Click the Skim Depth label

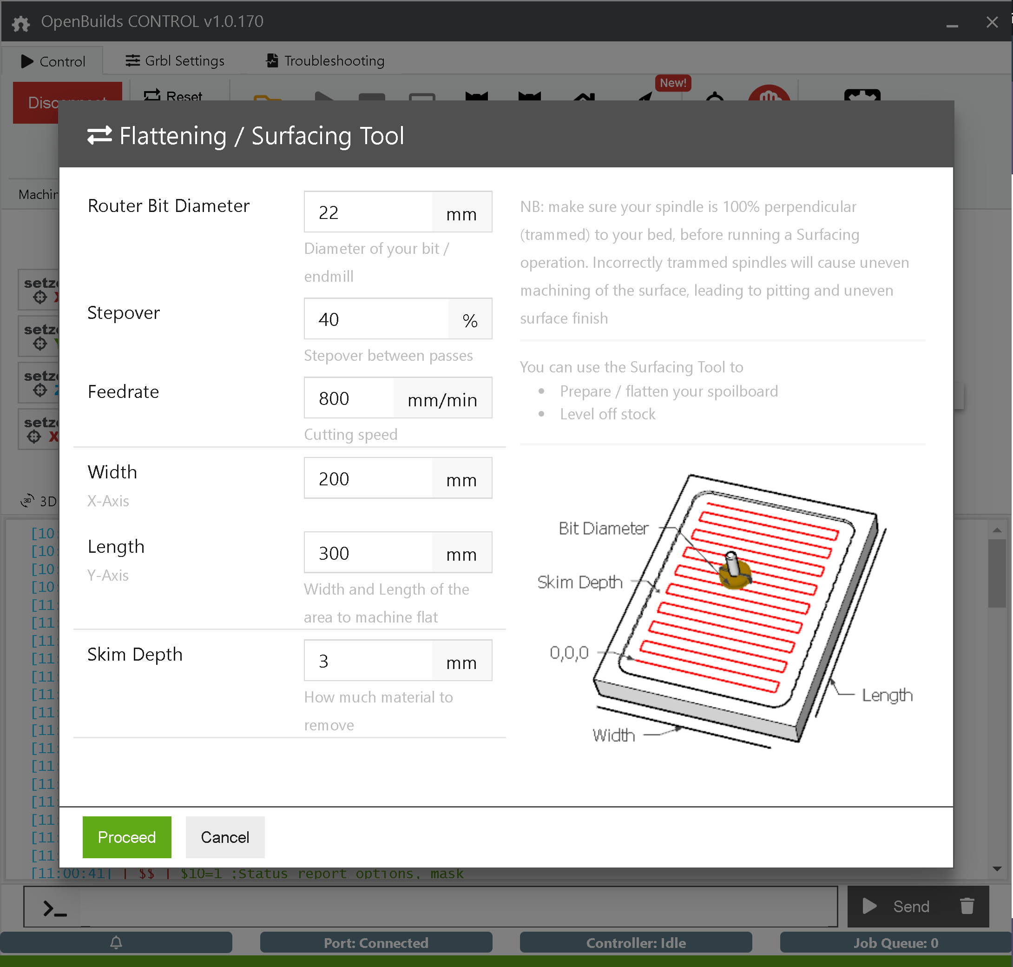click(135, 655)
